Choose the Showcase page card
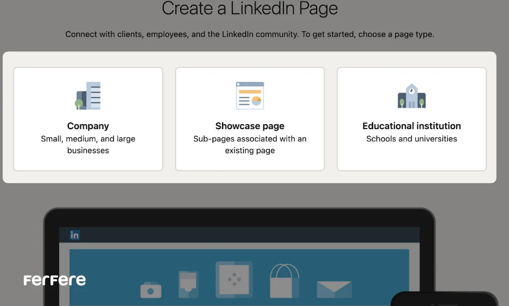Screen dimensions: 509x306 coord(250,119)
